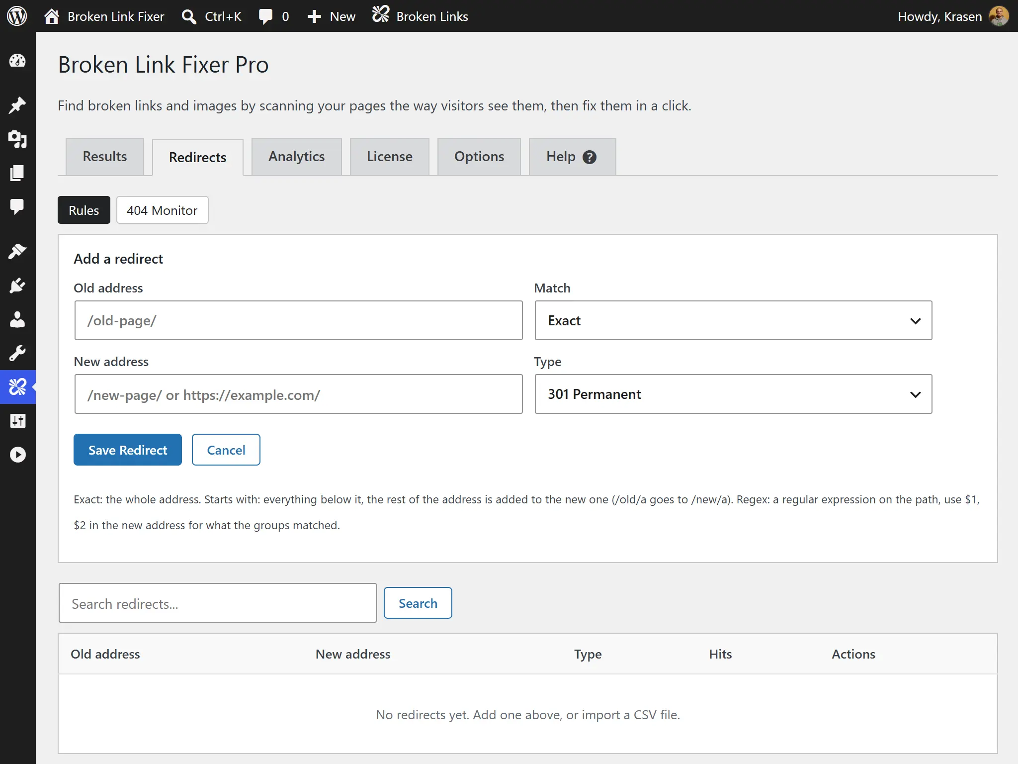This screenshot has width=1018, height=764.
Task: Select the Rules sub-tab
Action: click(x=84, y=210)
